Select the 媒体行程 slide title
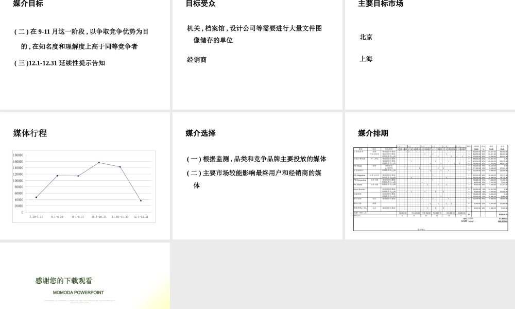This screenshot has width=515, height=309. [x=30, y=133]
